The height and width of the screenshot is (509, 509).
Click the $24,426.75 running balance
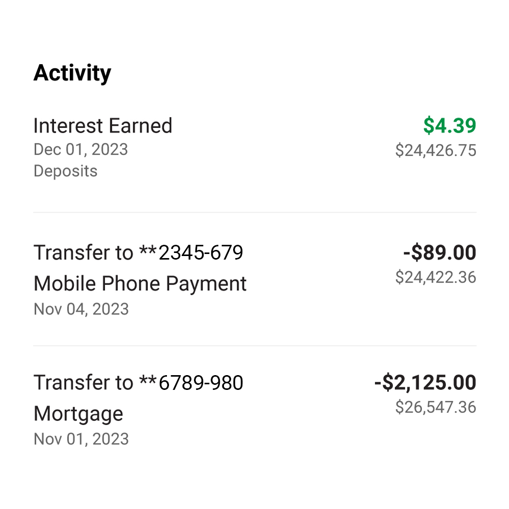(x=435, y=151)
